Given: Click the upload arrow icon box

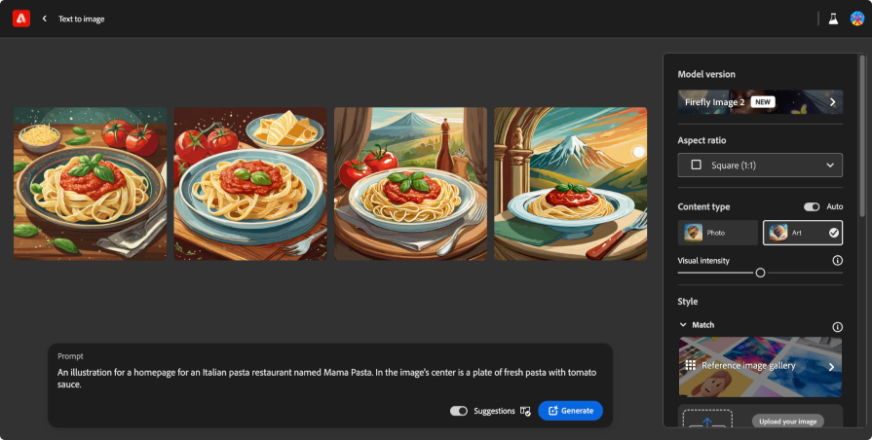Looking at the screenshot, I should [707, 421].
